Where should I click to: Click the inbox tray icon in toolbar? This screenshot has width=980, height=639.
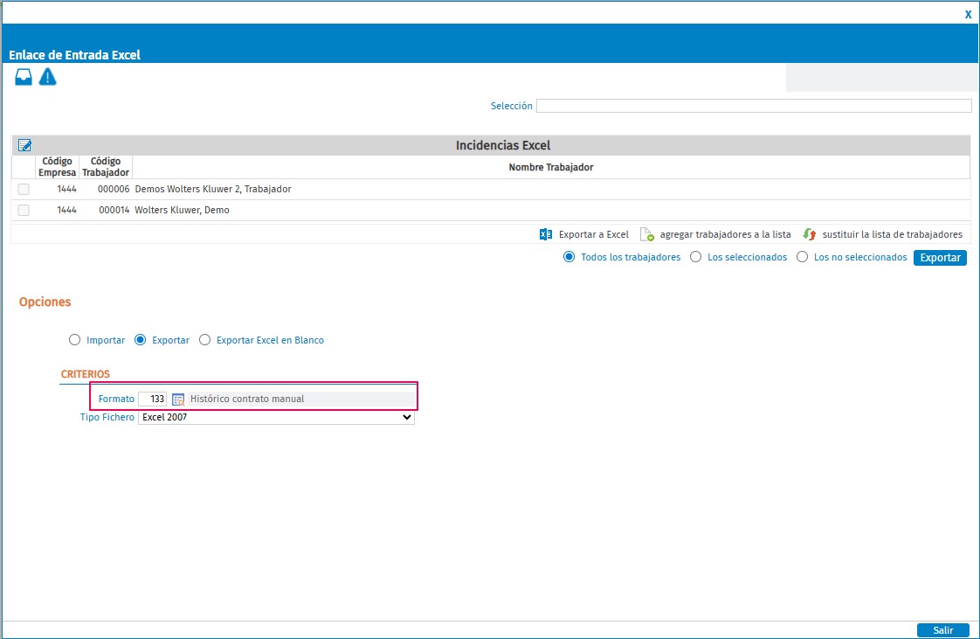coord(24,77)
